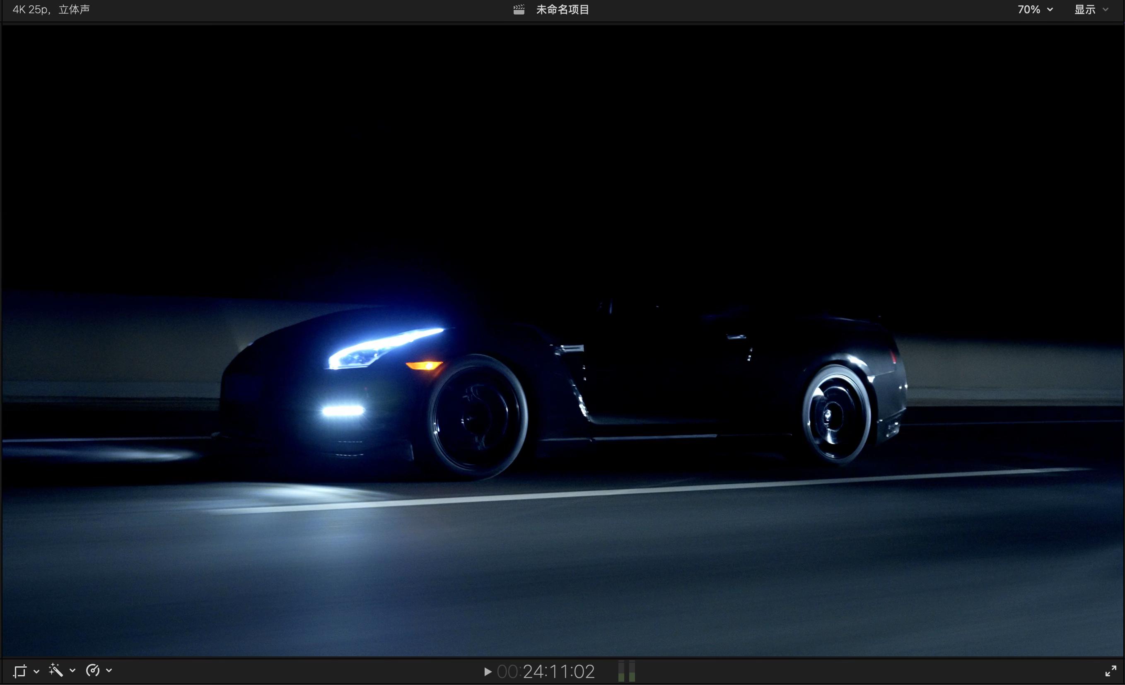
Task: Open the Transform tool options chevron
Action: [36, 671]
